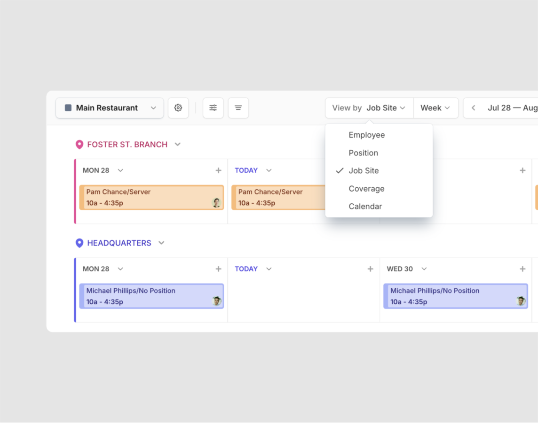Add shift on Headquarters Wed 30
The height and width of the screenshot is (423, 538).
tap(522, 269)
